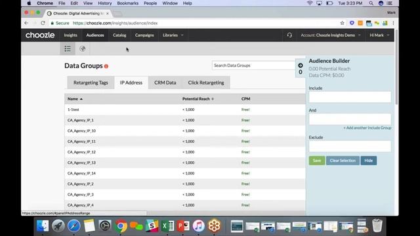Expand the Libraries dropdown
The width and height of the screenshot is (420, 236).
(x=173, y=35)
